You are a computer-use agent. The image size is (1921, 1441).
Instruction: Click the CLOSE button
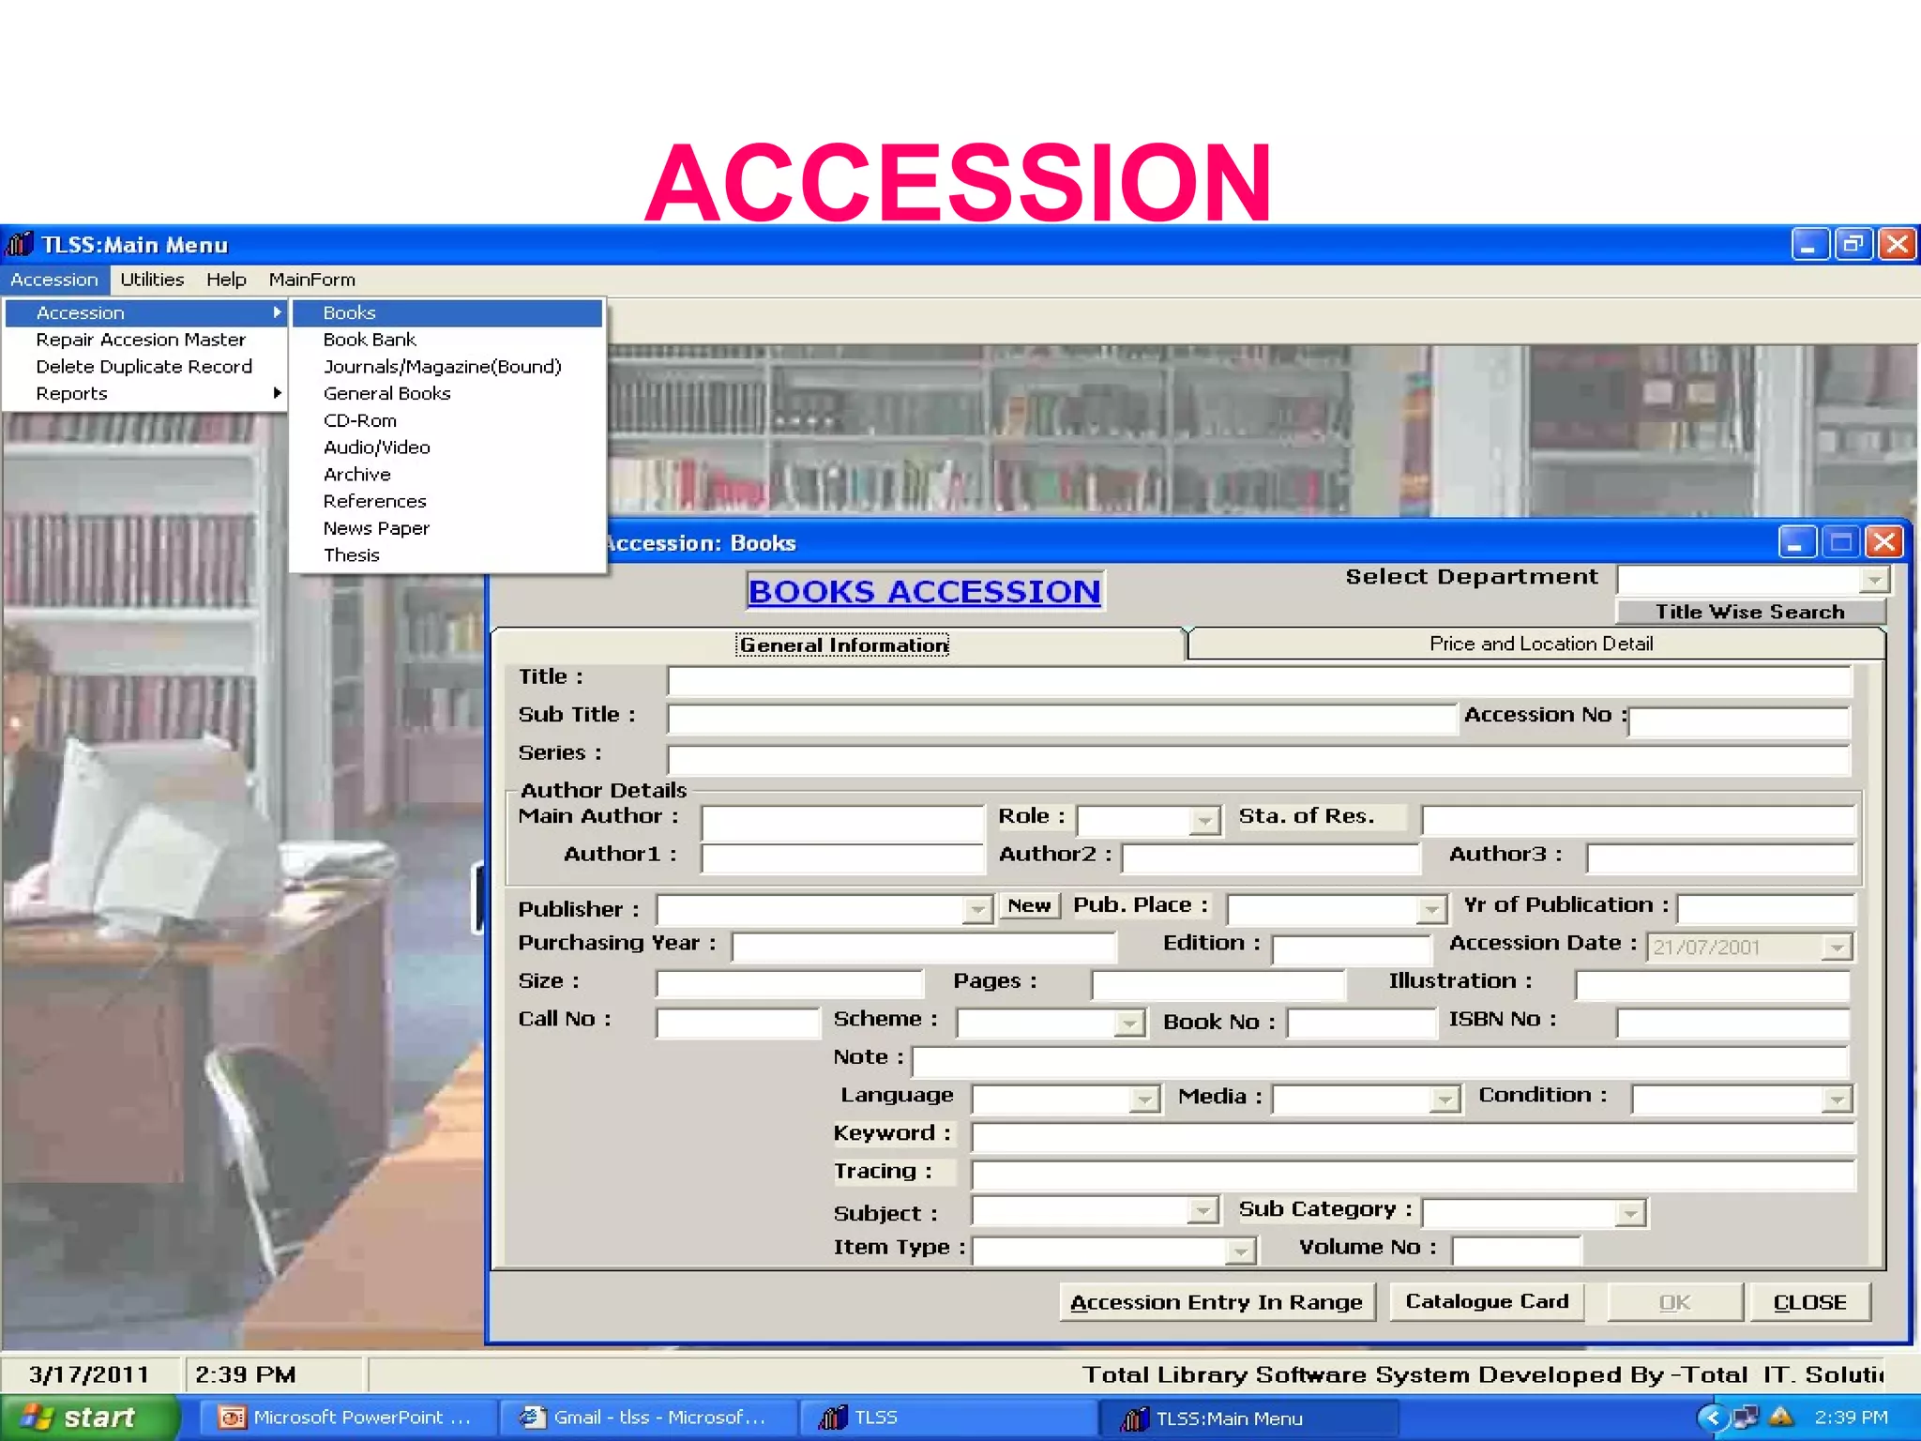coord(1809,1302)
